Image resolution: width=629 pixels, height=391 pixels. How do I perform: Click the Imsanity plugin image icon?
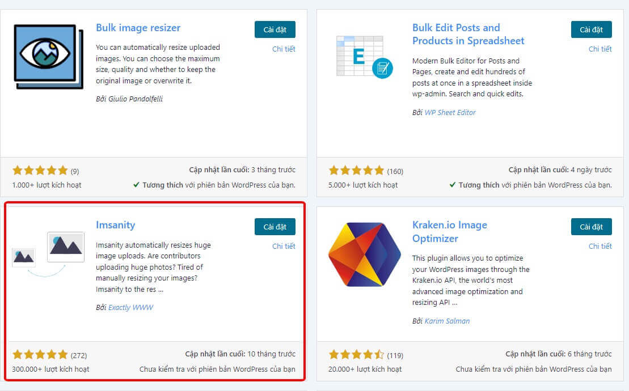[x=48, y=252]
